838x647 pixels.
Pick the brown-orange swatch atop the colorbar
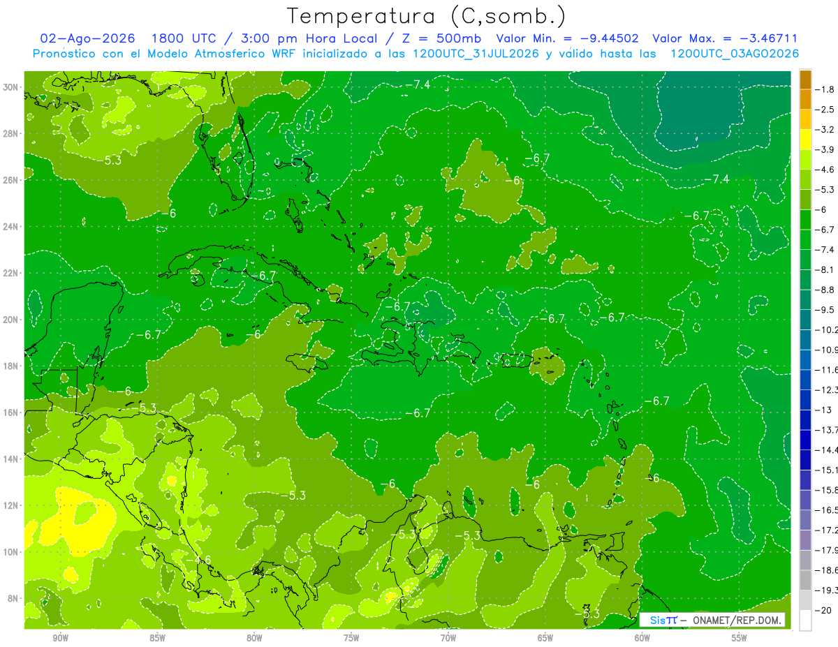pos(805,80)
